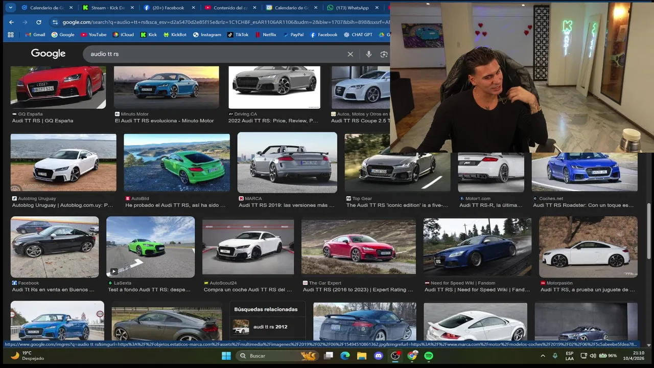Open the iCloud bookmark
The image size is (654, 368).
click(123, 35)
